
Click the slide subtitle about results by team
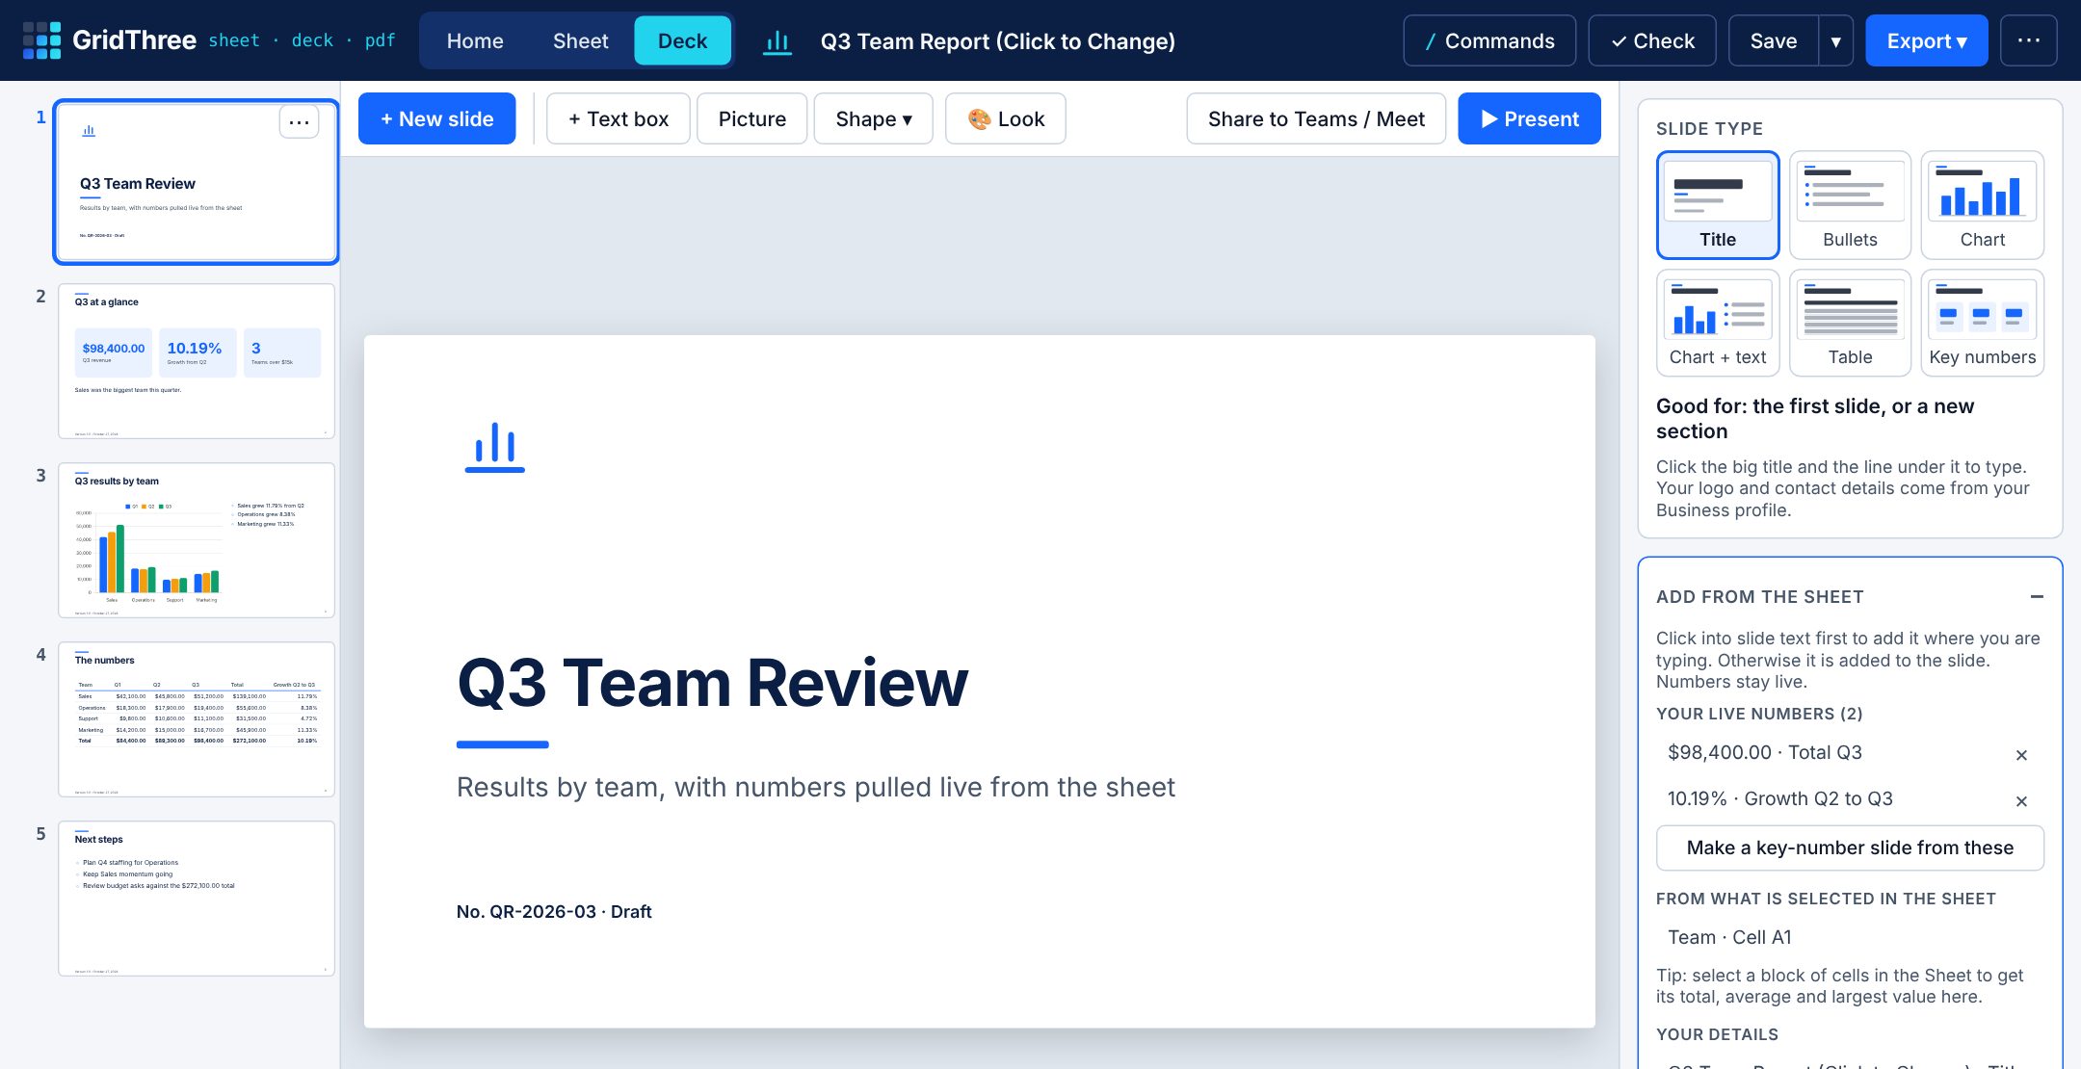(815, 787)
